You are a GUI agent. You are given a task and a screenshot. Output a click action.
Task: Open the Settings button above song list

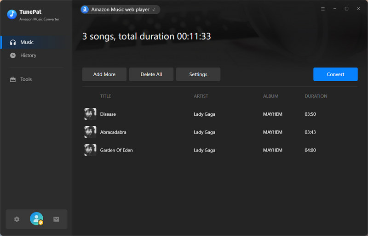[x=198, y=74]
